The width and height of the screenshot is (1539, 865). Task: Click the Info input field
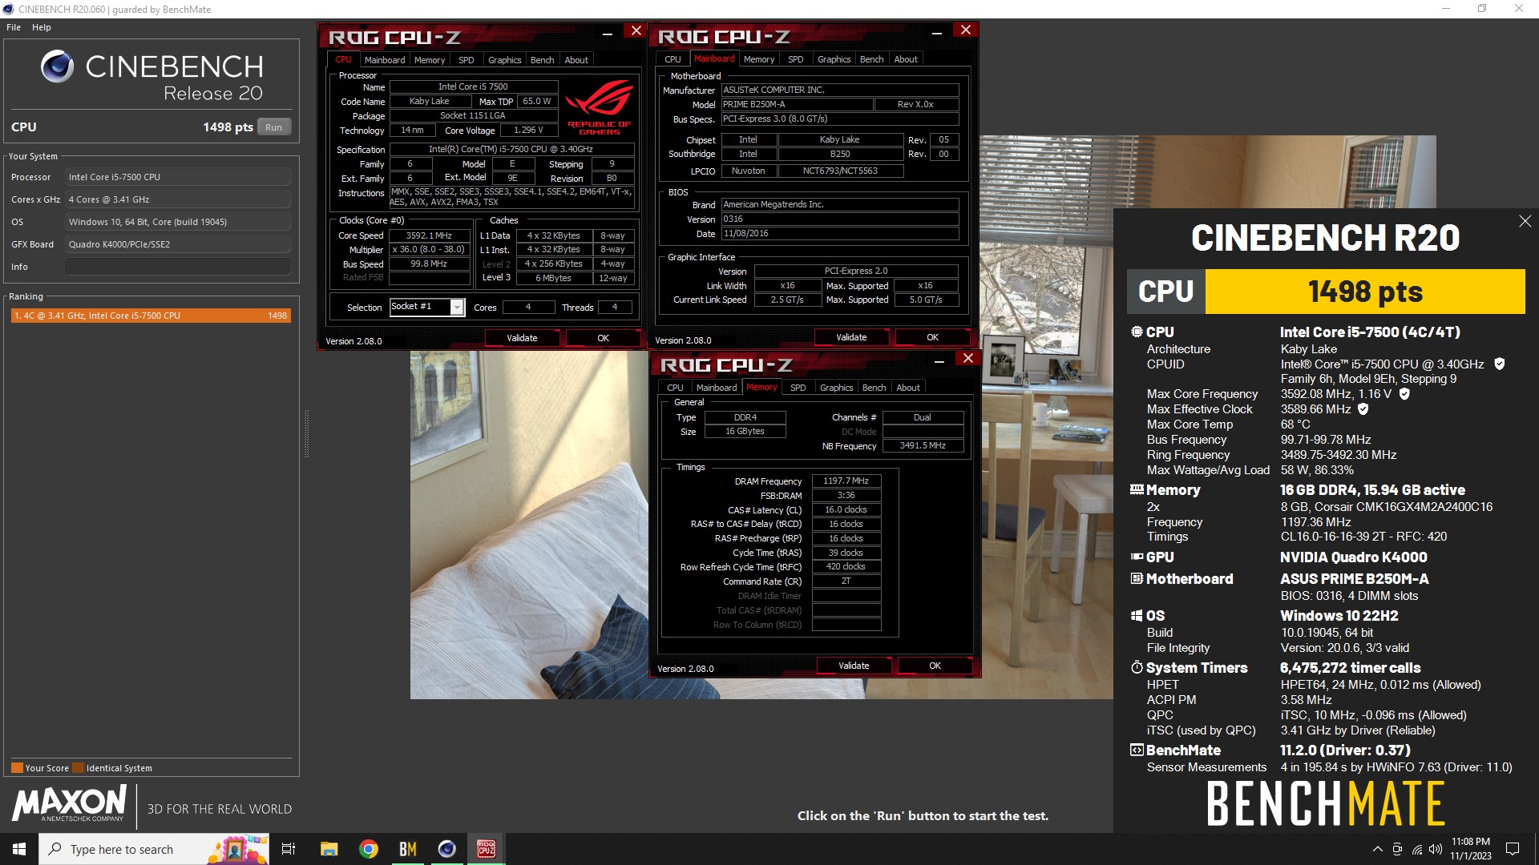point(178,267)
